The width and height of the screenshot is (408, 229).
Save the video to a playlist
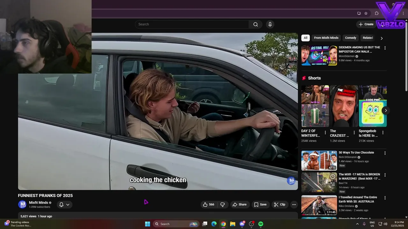260,205
